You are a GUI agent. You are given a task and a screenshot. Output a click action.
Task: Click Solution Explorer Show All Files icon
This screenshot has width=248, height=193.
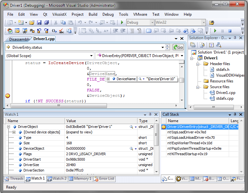click(202, 45)
